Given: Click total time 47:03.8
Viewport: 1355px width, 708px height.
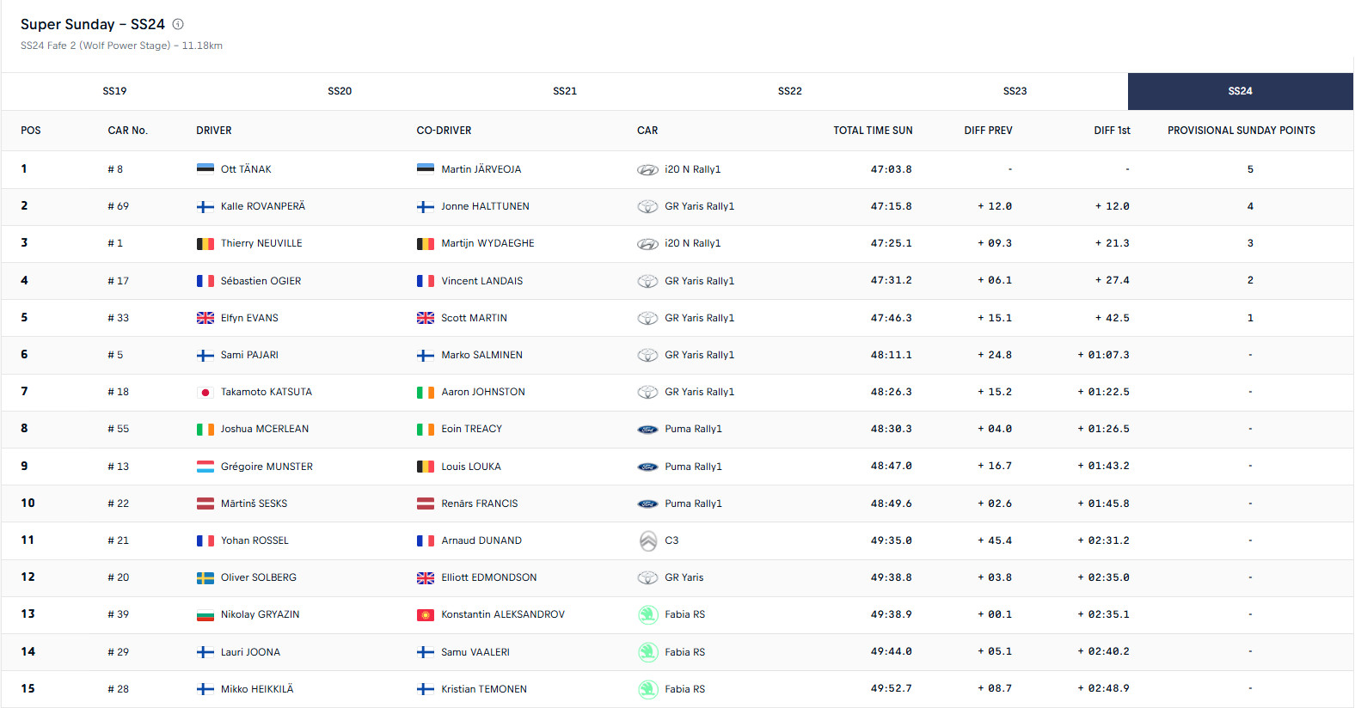Looking at the screenshot, I should (892, 169).
